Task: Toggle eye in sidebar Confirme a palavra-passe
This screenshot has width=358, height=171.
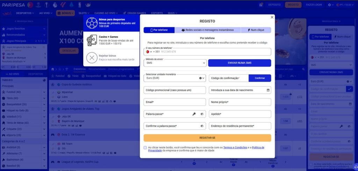Action: pos(349,141)
